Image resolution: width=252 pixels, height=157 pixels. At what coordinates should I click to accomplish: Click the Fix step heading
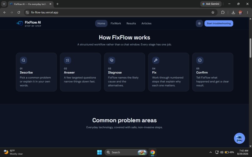tap(154, 73)
